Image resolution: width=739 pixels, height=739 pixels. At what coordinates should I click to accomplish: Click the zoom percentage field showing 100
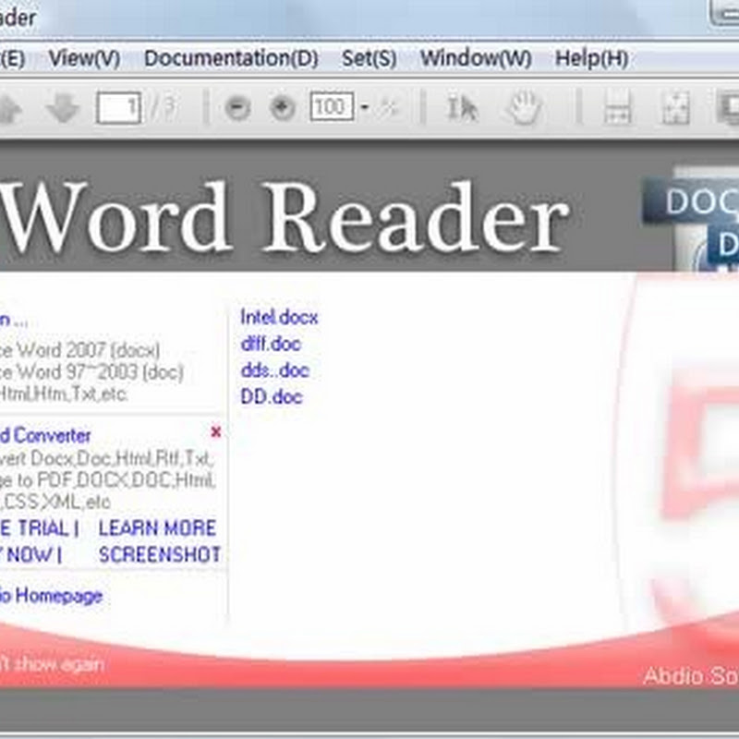[332, 106]
